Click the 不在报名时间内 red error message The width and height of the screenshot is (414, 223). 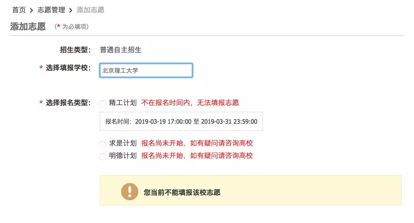click(190, 103)
